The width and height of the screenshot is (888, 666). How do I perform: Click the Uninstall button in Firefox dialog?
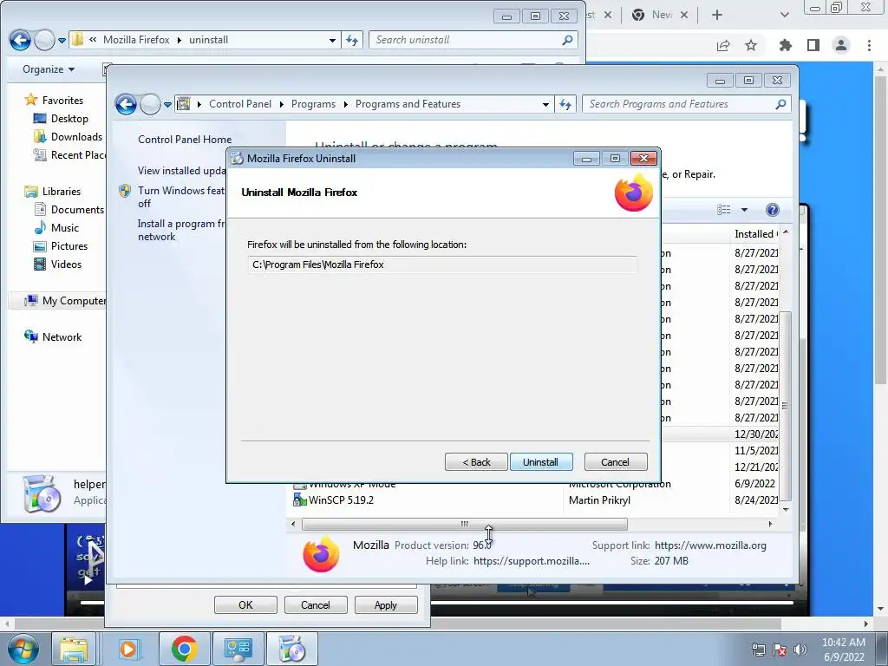tap(541, 462)
